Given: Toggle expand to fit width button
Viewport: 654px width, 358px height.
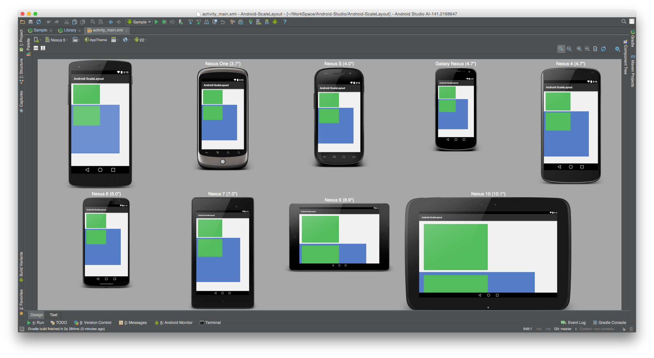Looking at the screenshot, I should coord(36,48).
